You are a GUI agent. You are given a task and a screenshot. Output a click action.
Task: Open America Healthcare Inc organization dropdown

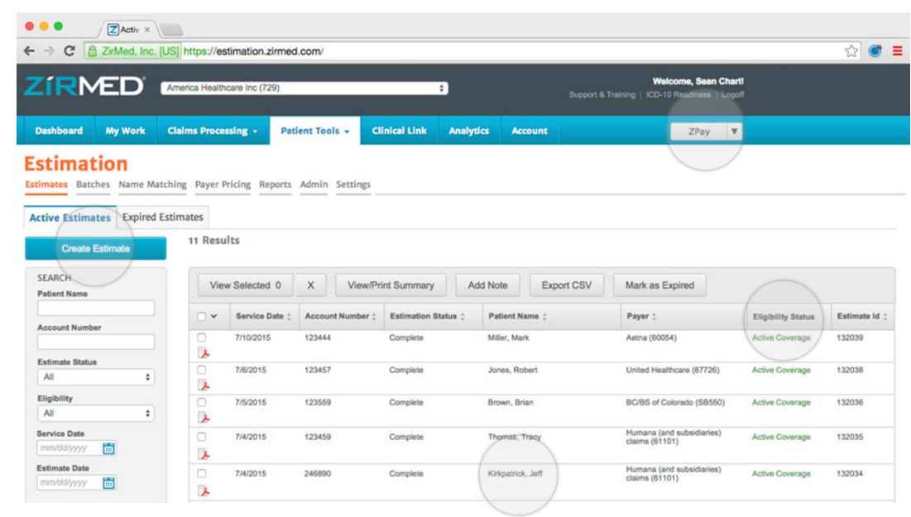(x=304, y=88)
